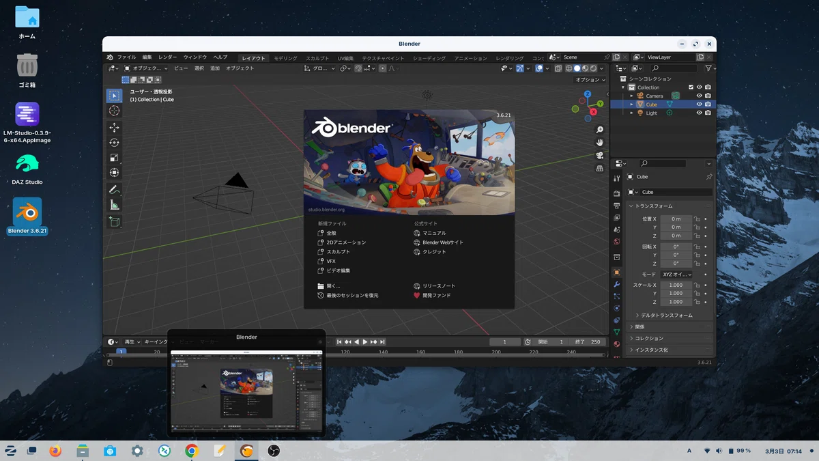Open the ファイル menu

126,57
